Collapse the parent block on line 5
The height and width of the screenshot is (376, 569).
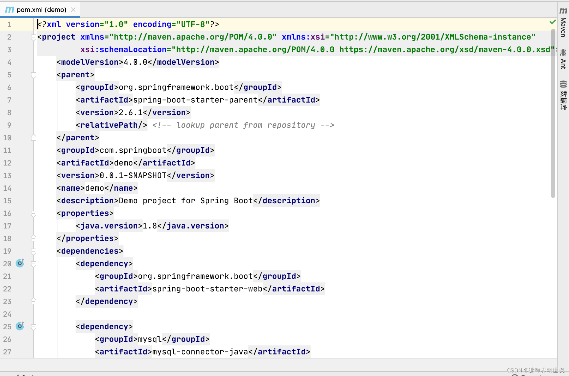pos(34,75)
